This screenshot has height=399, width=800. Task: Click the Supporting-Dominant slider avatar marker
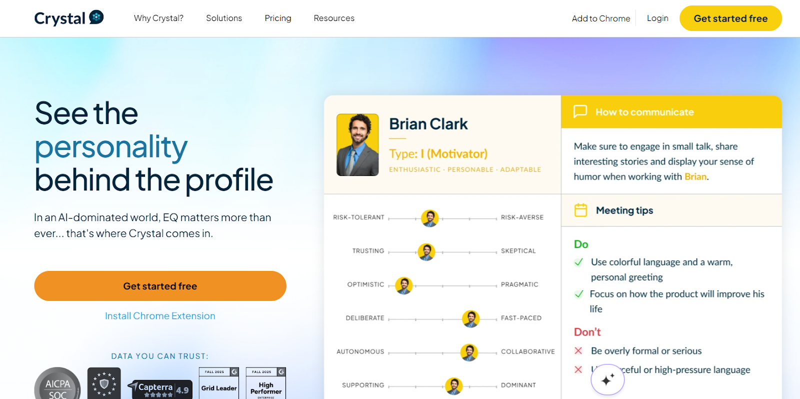453,386
